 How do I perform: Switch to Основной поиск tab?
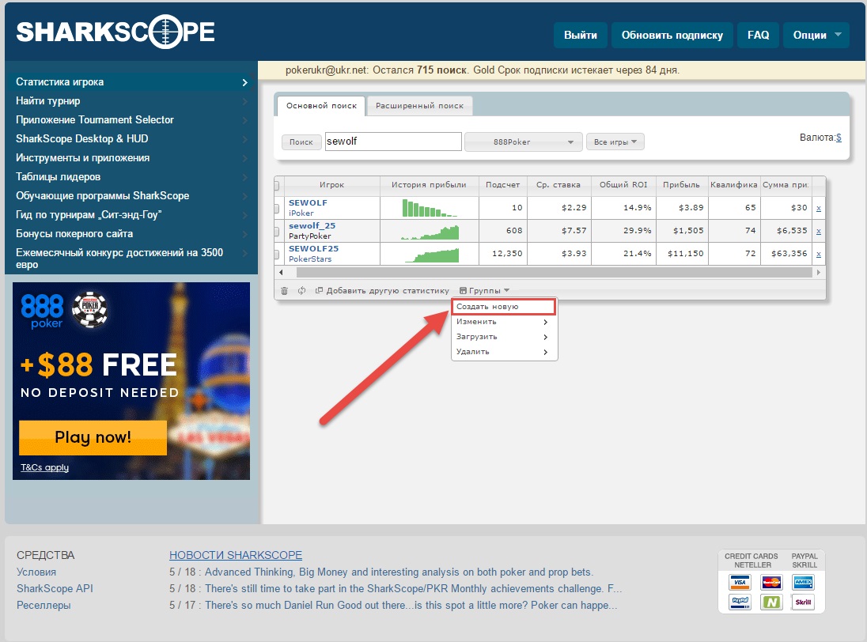321,105
